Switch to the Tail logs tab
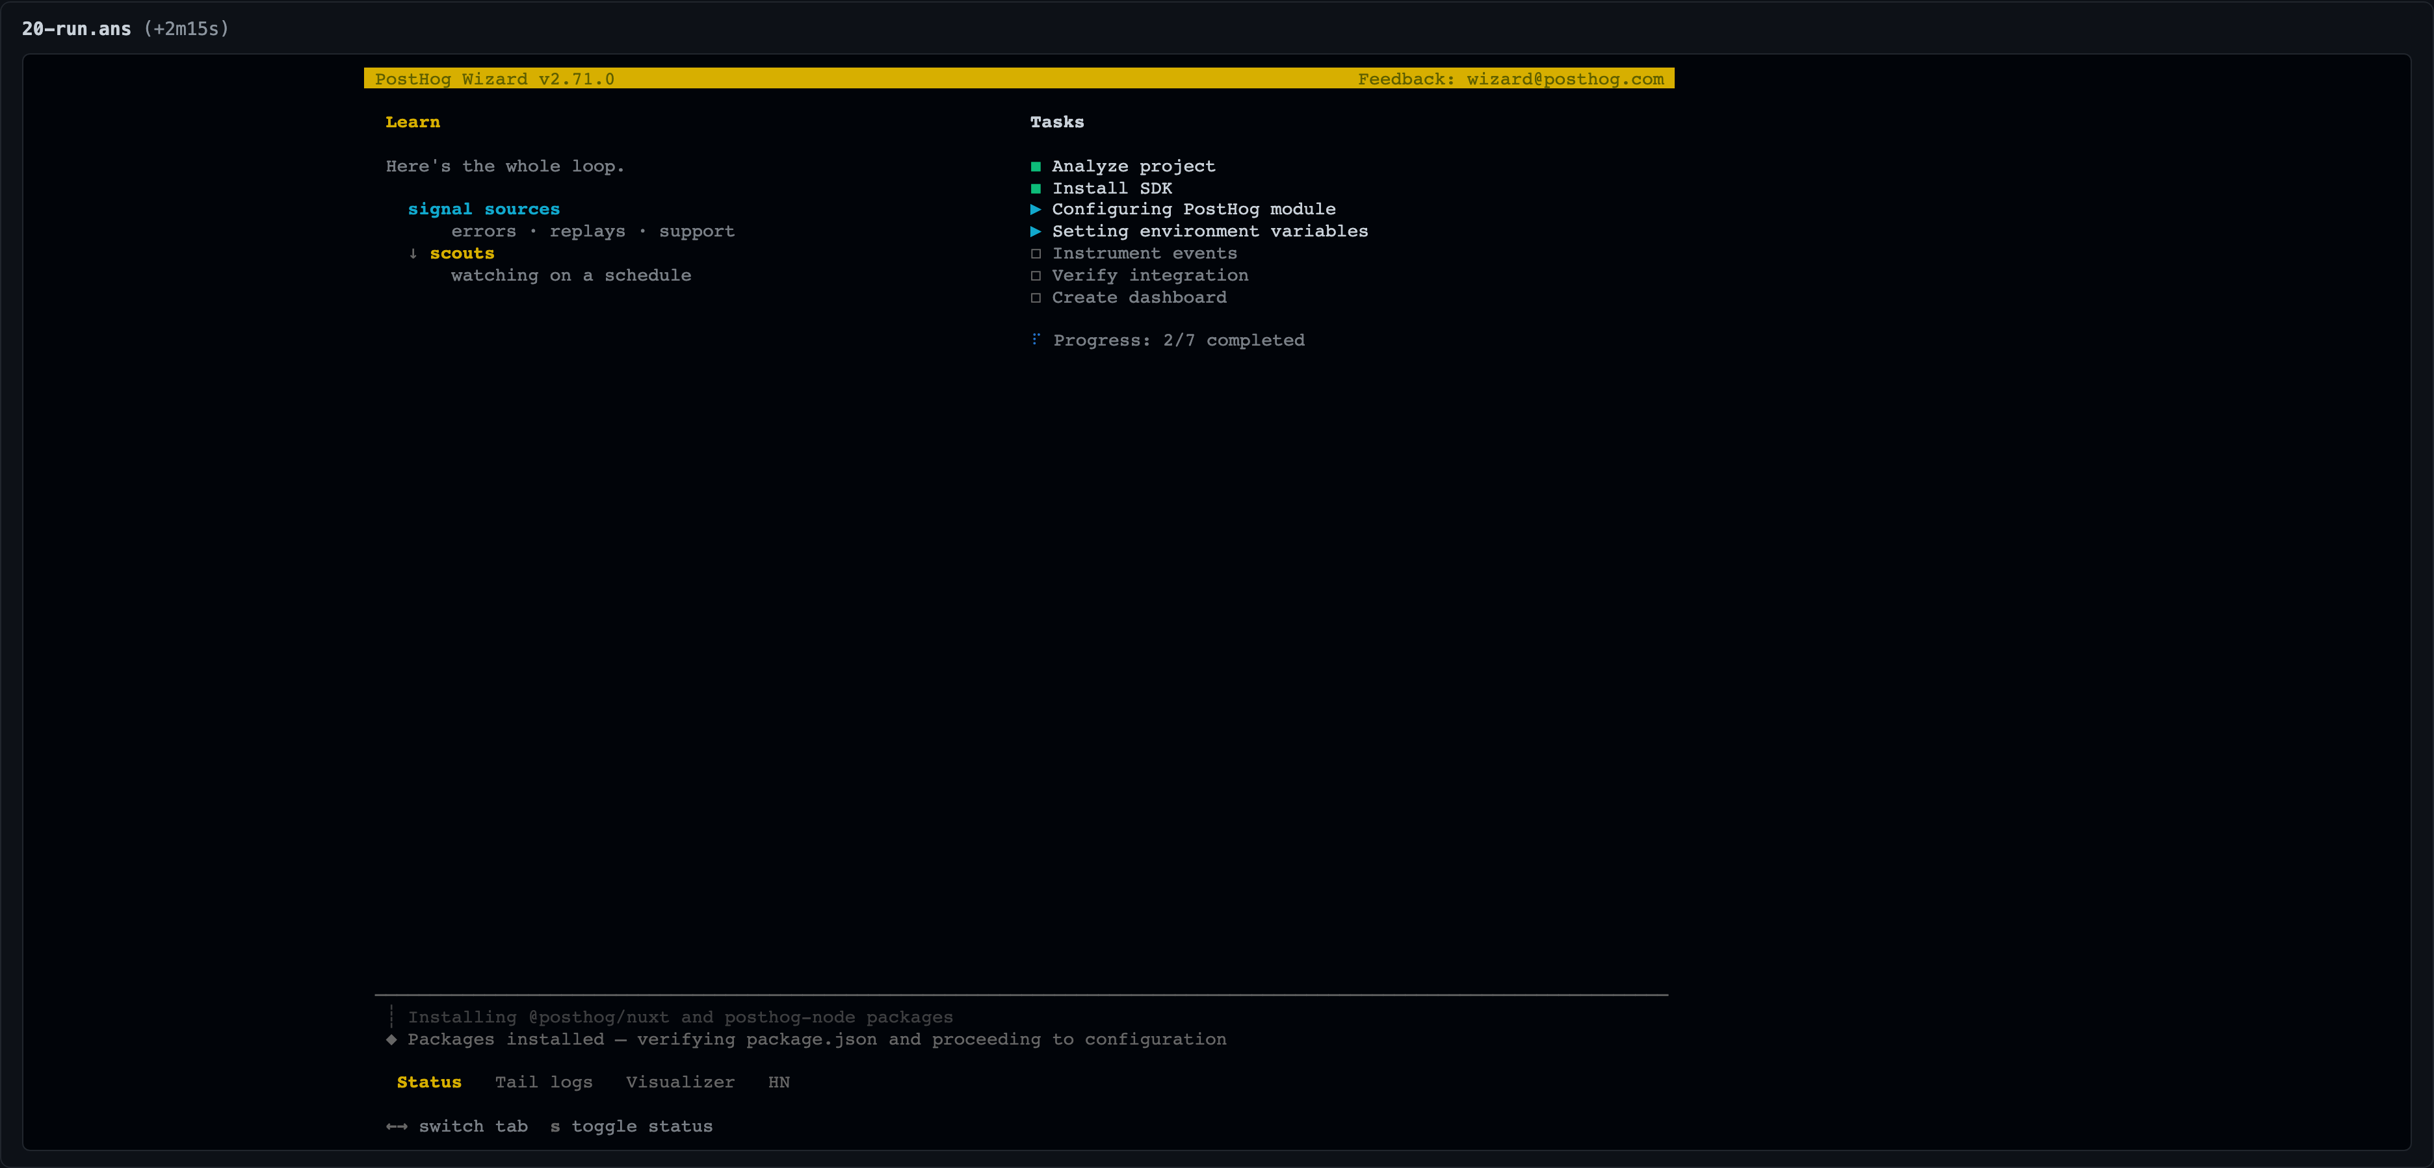2434x1168 pixels. point(544,1082)
